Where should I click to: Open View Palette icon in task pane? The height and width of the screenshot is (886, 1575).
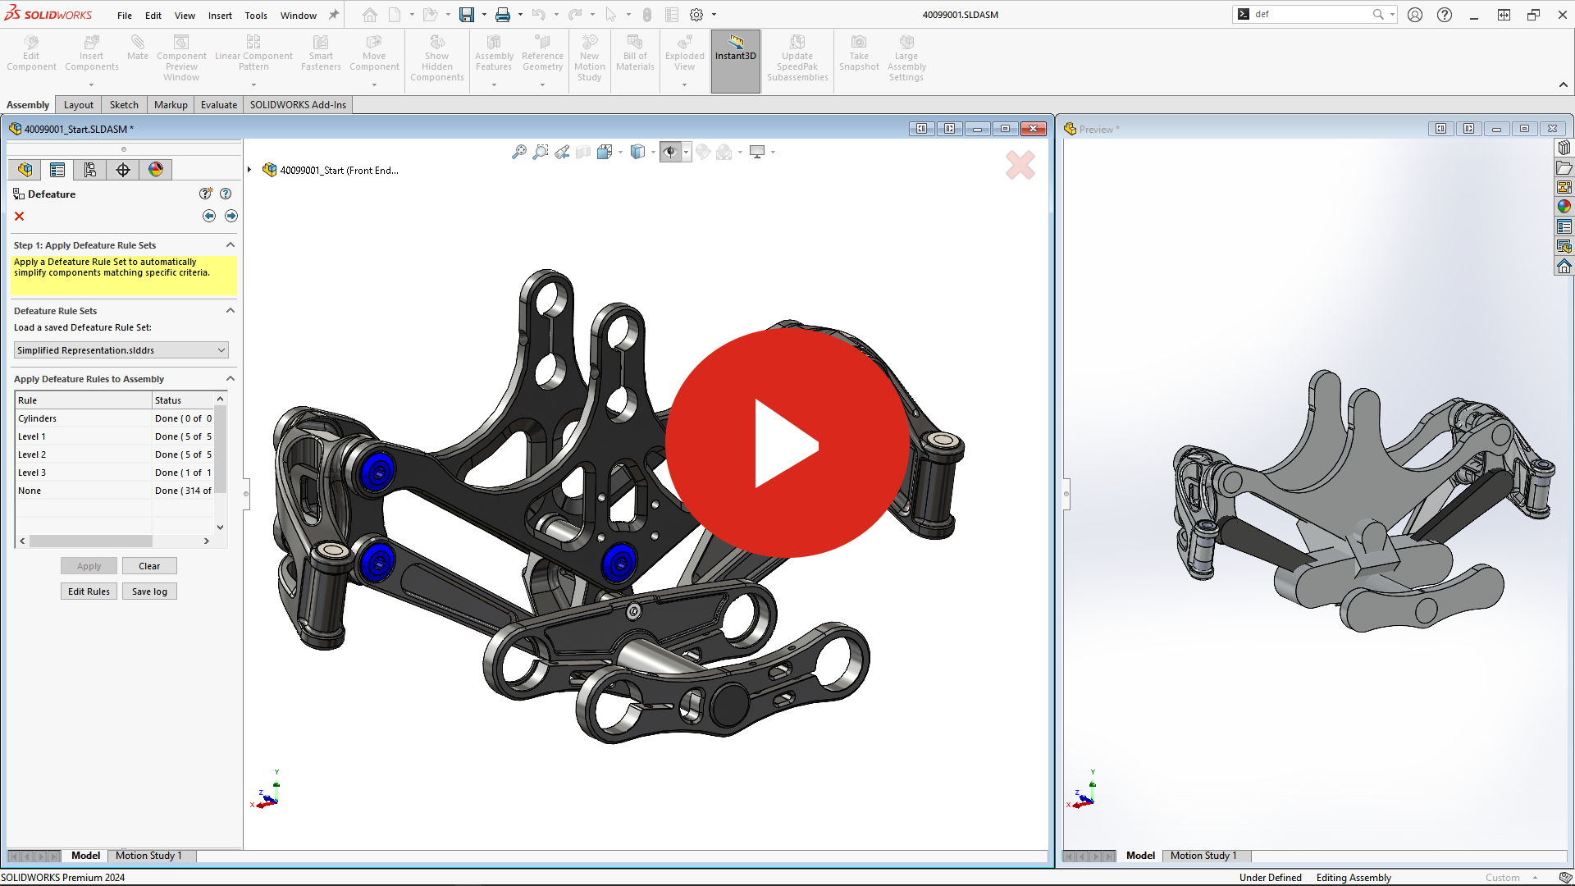tap(1564, 187)
